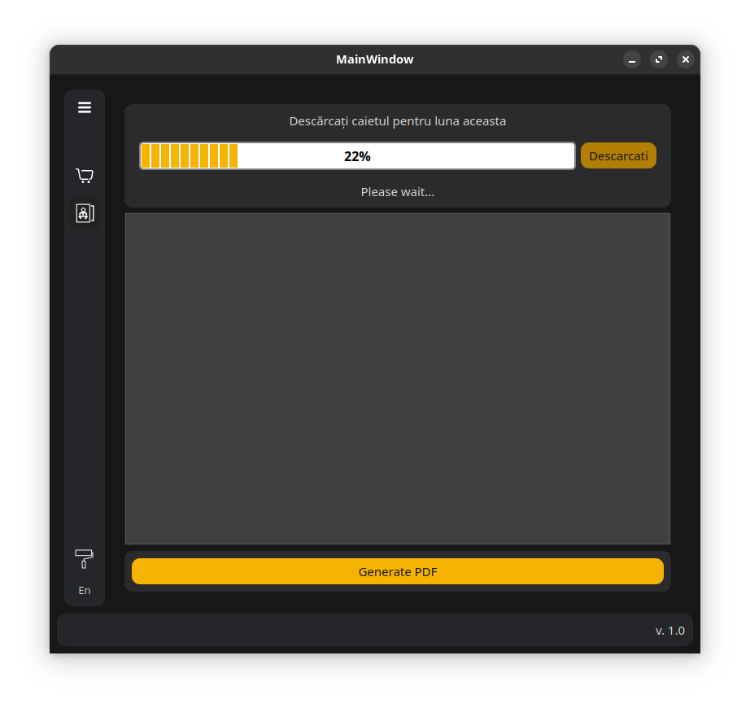Click the MainWindow title text
This screenshot has width=750, height=708.
pos(374,59)
